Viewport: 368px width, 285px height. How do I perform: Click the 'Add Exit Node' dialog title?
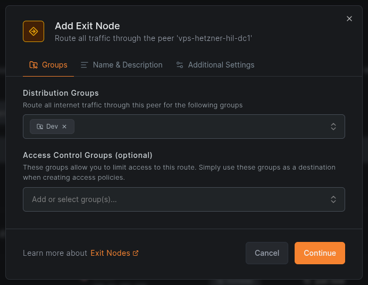pos(87,26)
